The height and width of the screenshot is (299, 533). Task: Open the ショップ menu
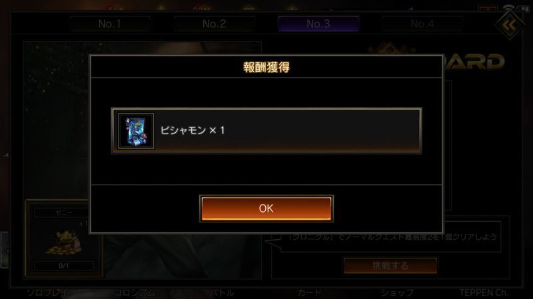(x=396, y=292)
